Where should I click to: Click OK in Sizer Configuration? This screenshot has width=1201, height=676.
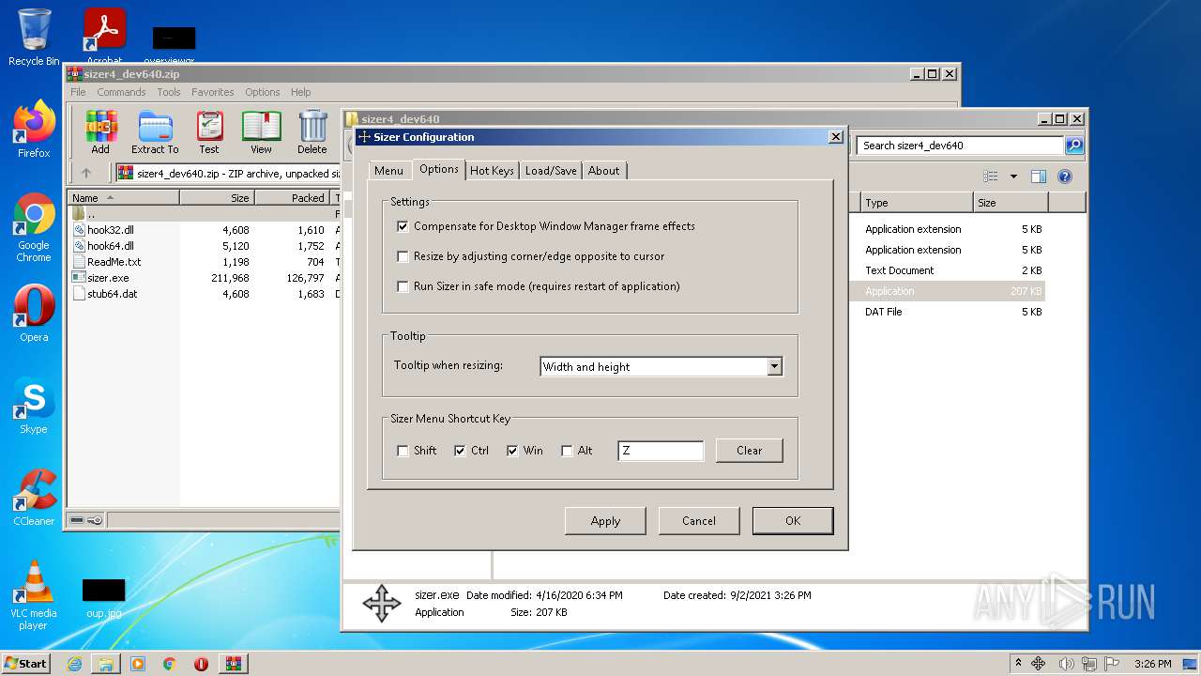[x=793, y=521]
